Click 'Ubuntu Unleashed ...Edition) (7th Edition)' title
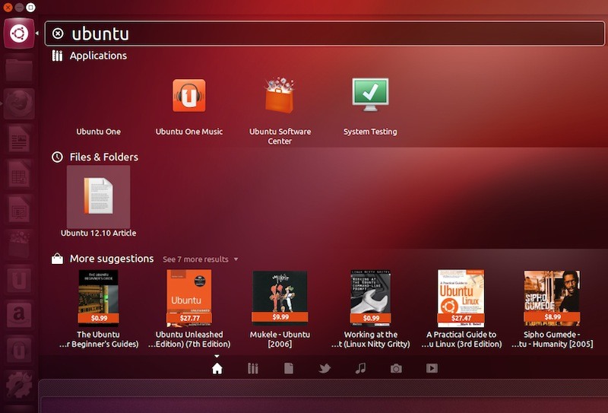Viewport: 608px width, 413px height. pyautogui.click(x=189, y=339)
